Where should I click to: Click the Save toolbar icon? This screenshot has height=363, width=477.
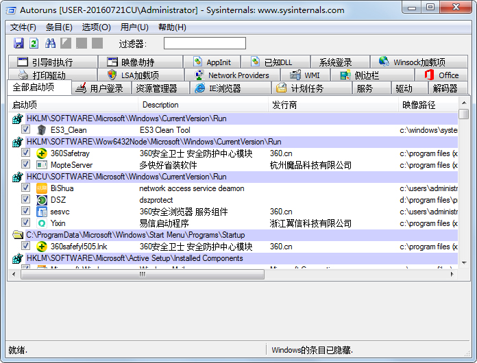pyautogui.click(x=19, y=43)
